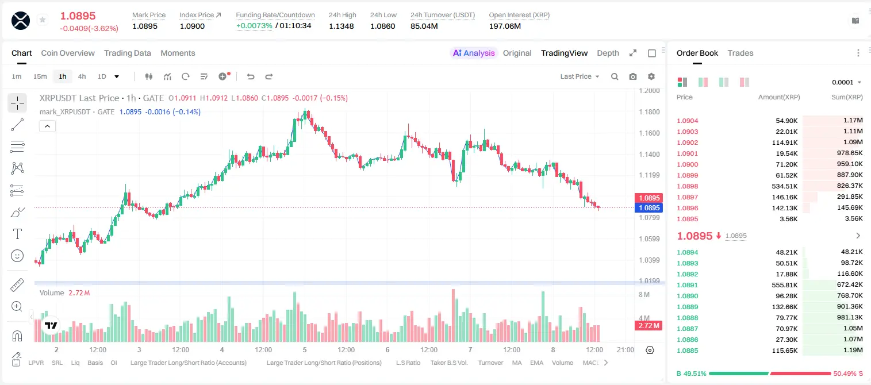Open the Coin Overview tab
Screen dimensions: 871x385
pyautogui.click(x=68, y=53)
